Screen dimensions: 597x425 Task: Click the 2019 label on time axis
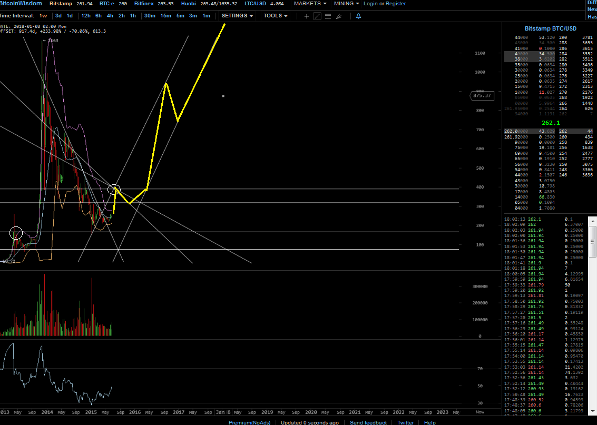(x=267, y=412)
